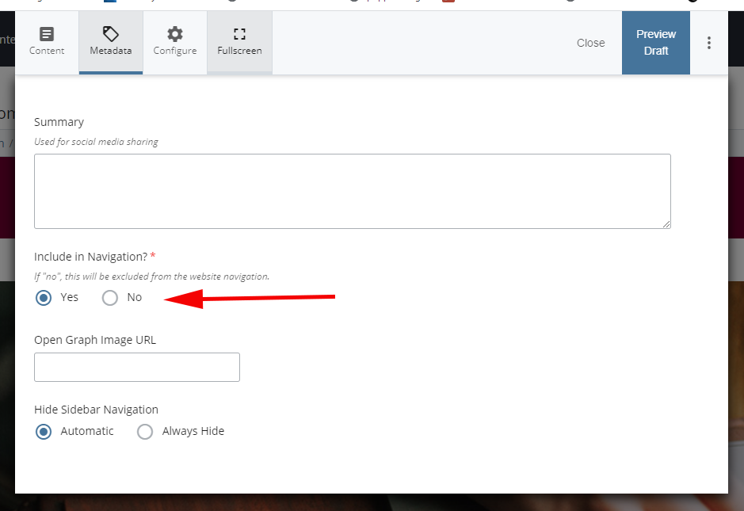Enter Fullscreen mode via its icon

pos(239,34)
